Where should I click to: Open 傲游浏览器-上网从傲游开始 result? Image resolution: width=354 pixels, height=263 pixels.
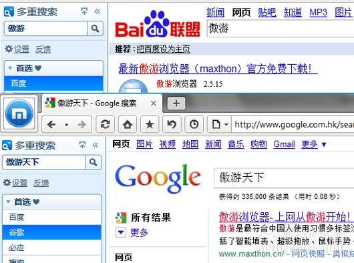tap(285, 217)
